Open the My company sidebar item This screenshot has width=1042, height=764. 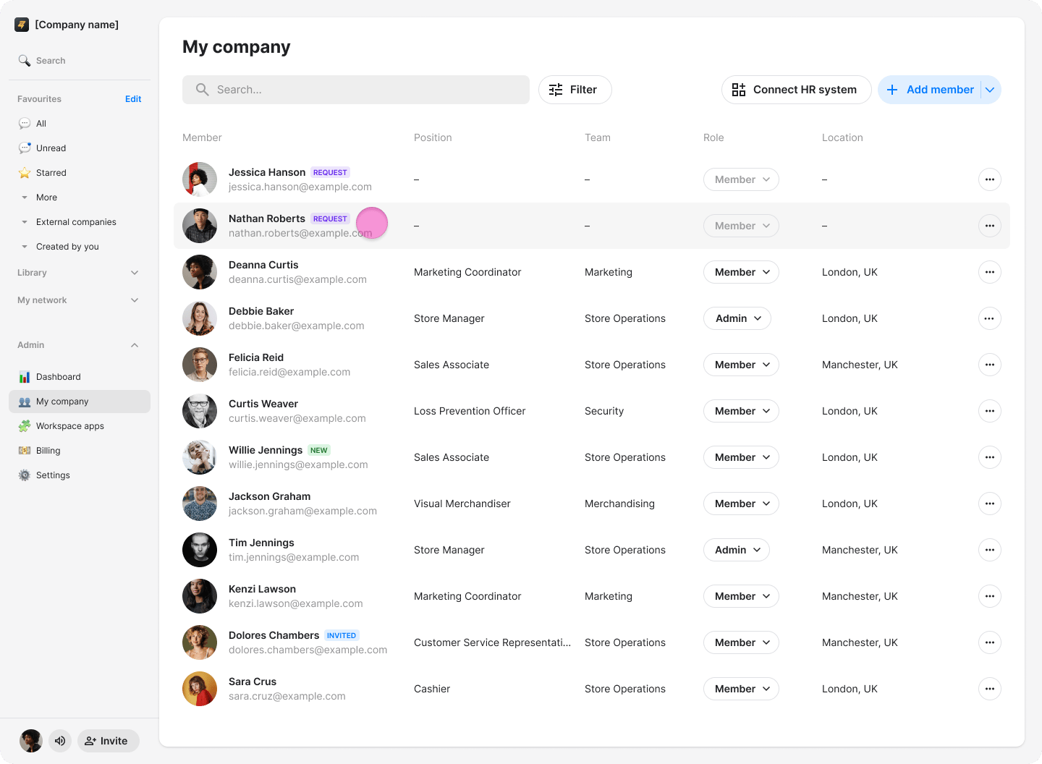[80, 402]
